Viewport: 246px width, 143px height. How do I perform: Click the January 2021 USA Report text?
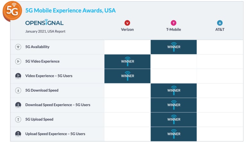[x=45, y=31]
